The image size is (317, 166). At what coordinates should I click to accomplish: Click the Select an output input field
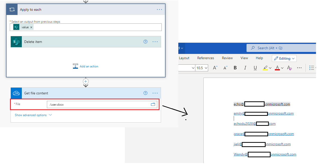[x=86, y=27]
